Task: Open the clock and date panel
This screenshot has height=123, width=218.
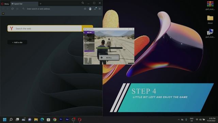Action: point(211,120)
